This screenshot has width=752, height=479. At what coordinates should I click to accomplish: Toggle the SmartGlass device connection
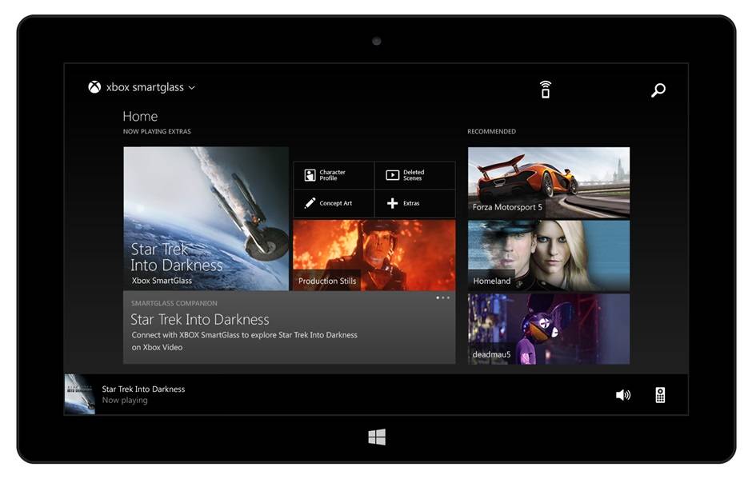click(545, 90)
